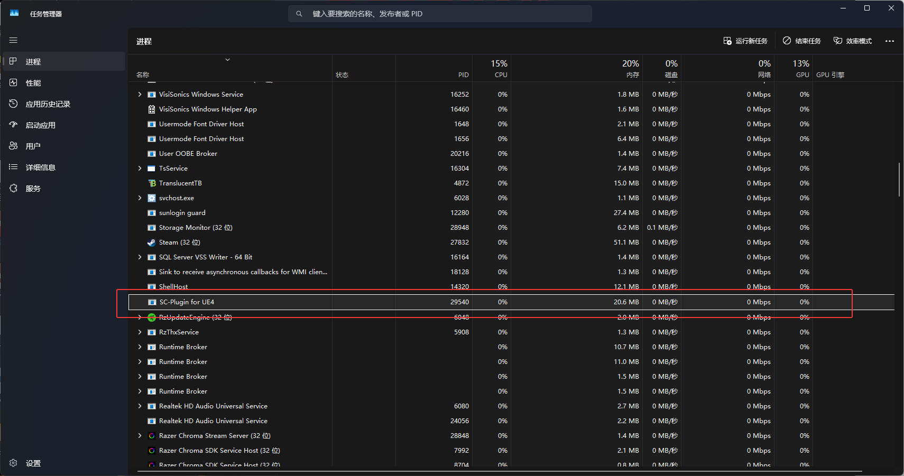Click the User OOBE Broker process icon
904x476 pixels.
[152, 154]
